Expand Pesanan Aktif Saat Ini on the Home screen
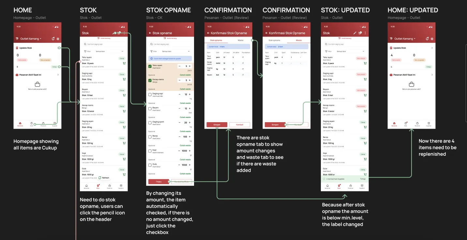The width and height of the screenshot is (467, 240). pos(58,75)
